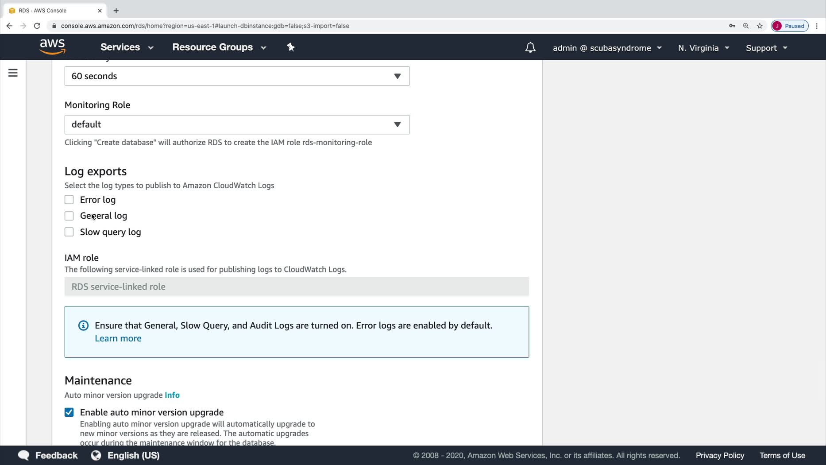
Task: Expand the Resource Groups menu
Action: (220, 47)
